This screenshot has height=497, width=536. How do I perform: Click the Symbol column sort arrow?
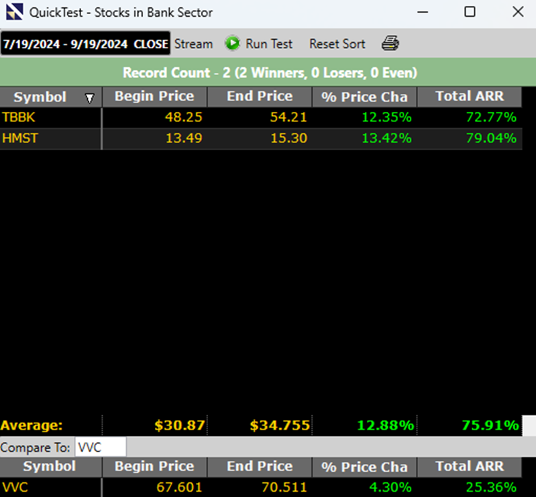(90, 98)
